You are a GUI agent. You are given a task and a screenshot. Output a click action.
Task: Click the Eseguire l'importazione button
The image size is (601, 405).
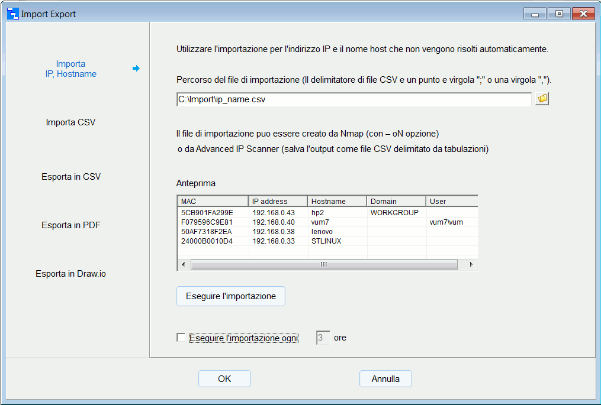click(230, 296)
